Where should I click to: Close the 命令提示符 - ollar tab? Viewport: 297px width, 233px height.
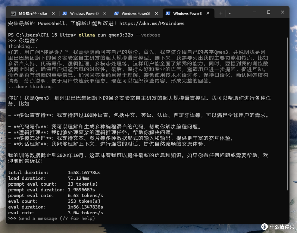coord(53,13)
